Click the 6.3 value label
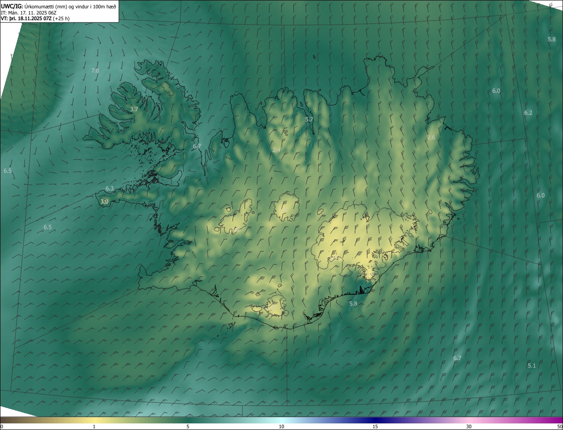 [110, 188]
